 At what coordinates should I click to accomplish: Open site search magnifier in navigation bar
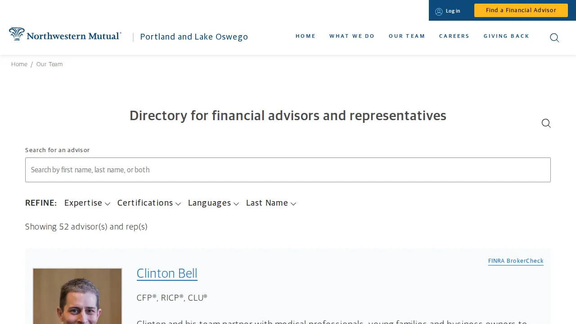tap(554, 38)
